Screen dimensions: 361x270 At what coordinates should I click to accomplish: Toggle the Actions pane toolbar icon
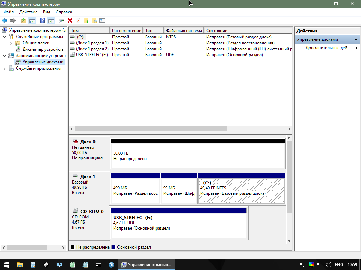51,21
